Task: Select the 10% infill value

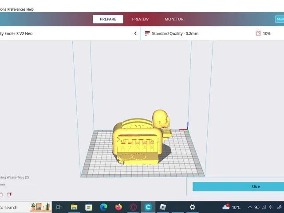Action: click(x=267, y=34)
